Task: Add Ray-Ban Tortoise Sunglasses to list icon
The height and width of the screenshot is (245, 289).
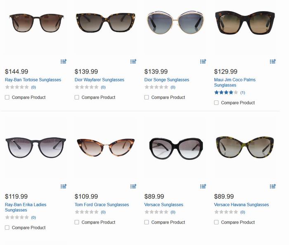Action: point(64,61)
